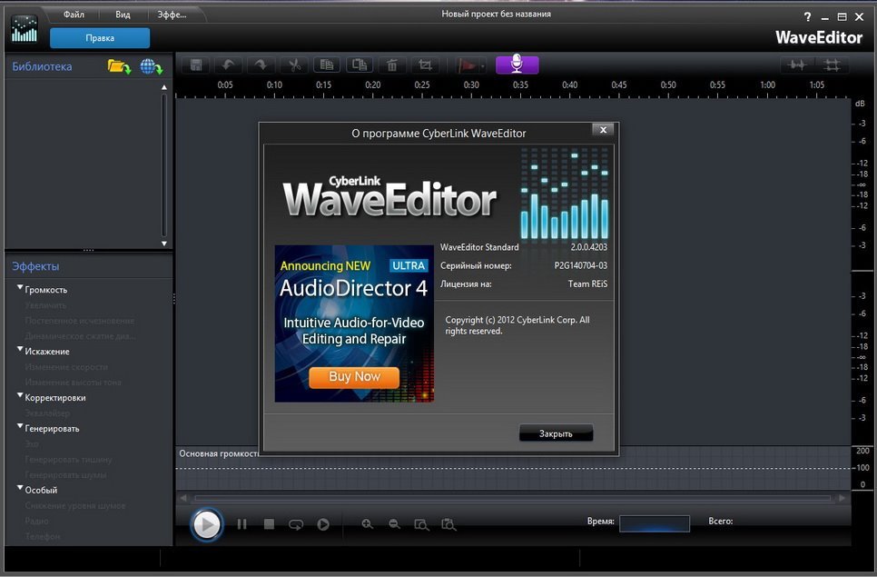Open the Help question mark icon
Screen dimensions: 877x577
pos(807,17)
